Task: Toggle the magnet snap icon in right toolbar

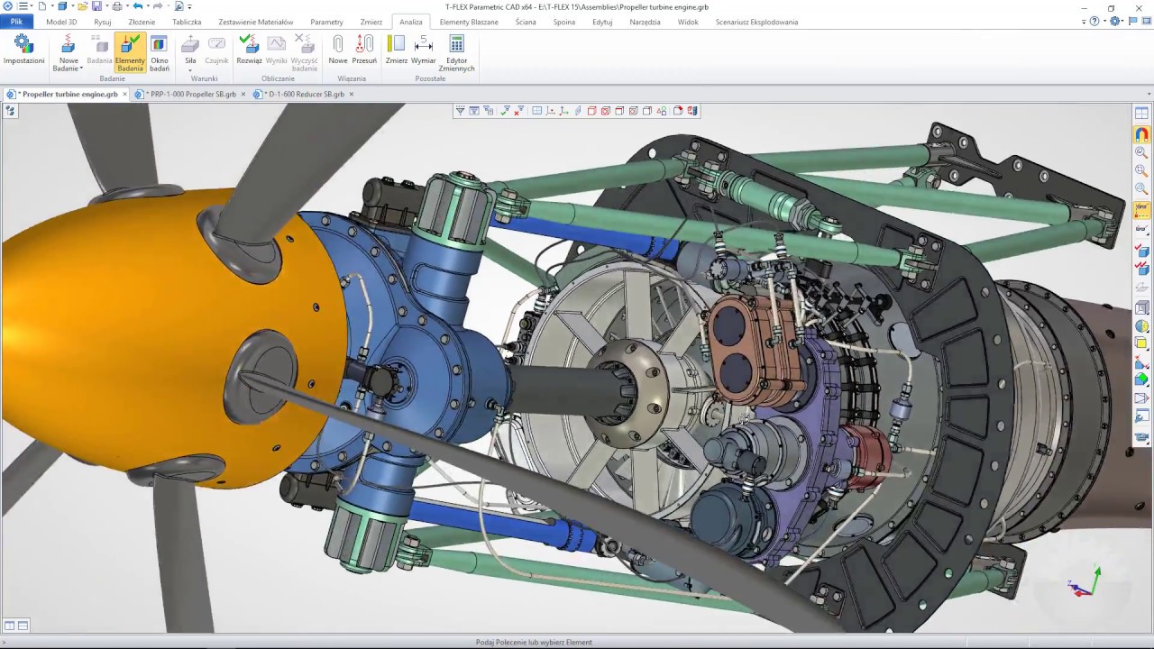Action: pos(1141,134)
